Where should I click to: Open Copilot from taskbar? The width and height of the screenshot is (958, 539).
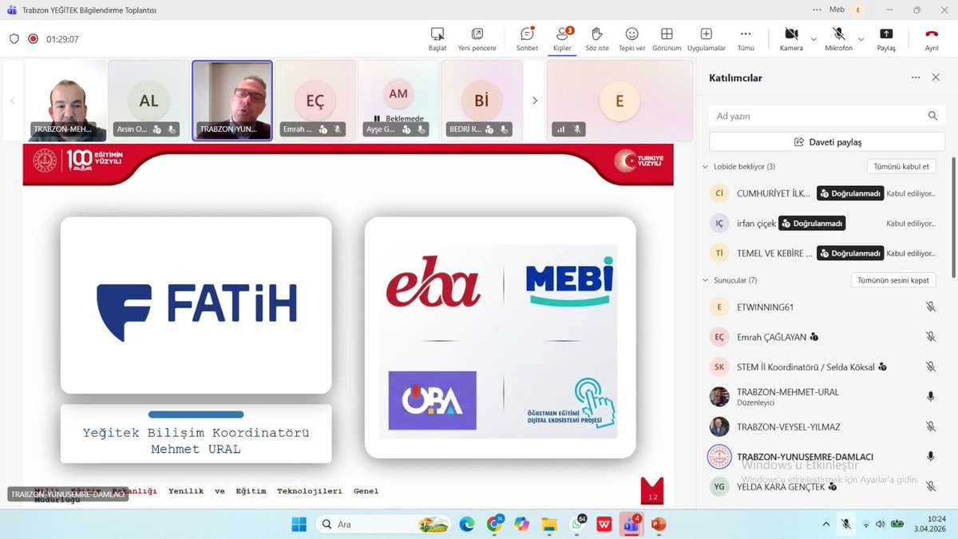click(x=521, y=525)
